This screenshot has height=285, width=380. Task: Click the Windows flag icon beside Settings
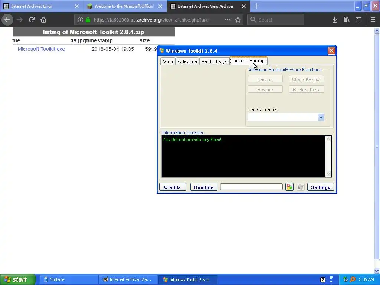click(x=301, y=187)
